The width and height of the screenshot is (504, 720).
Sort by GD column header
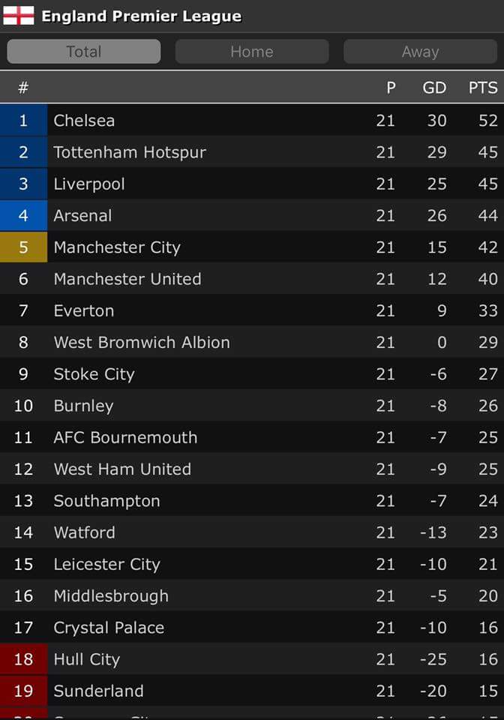click(434, 88)
